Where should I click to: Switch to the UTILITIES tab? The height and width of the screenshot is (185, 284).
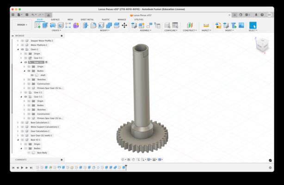pyautogui.click(x=139, y=19)
